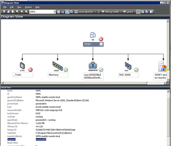
Task: Click the vRAM memory stick icon
Action: (58, 66)
